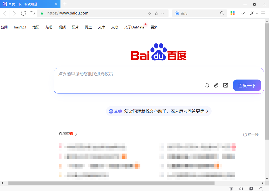Search by image with picture icon

point(226,85)
